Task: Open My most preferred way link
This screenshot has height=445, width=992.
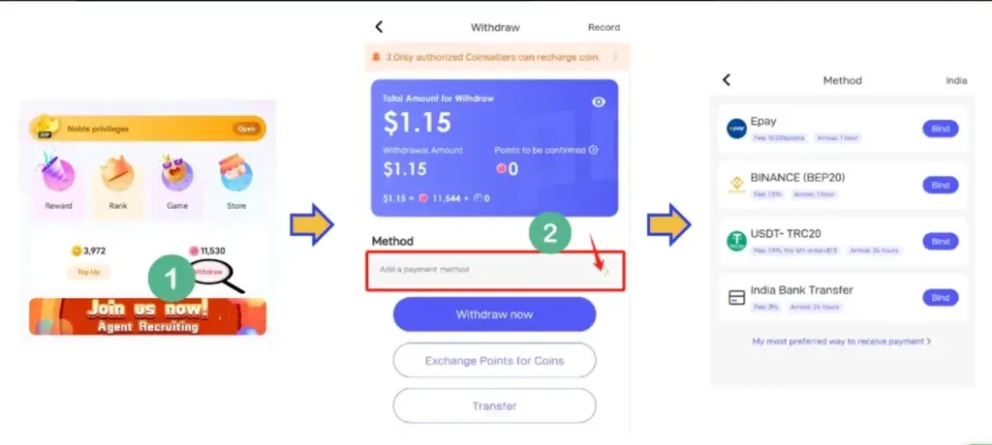Action: (x=842, y=341)
